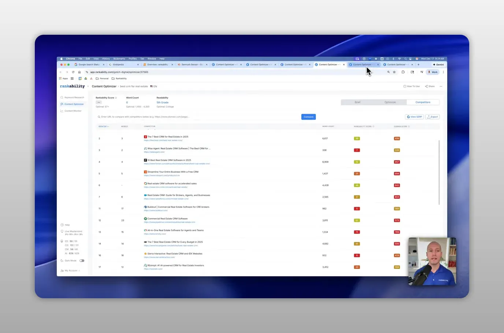Switch to the Semrush Sensor browser tab
The height and width of the screenshot is (333, 504).
tap(192, 64)
